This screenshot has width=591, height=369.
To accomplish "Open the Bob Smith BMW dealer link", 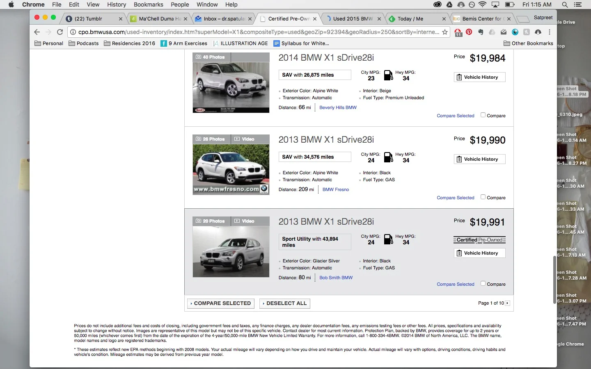I will pyautogui.click(x=336, y=278).
